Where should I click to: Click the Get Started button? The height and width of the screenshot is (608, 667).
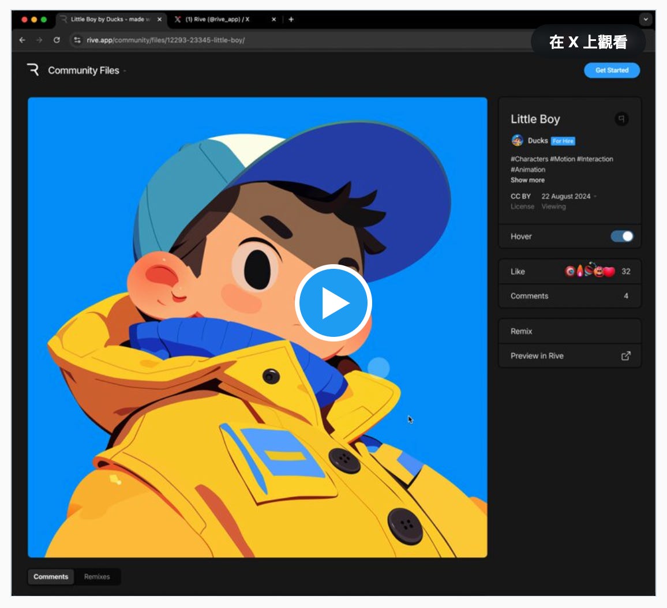click(612, 70)
